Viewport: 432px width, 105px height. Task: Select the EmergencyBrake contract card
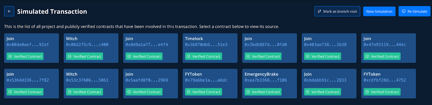[269, 83]
